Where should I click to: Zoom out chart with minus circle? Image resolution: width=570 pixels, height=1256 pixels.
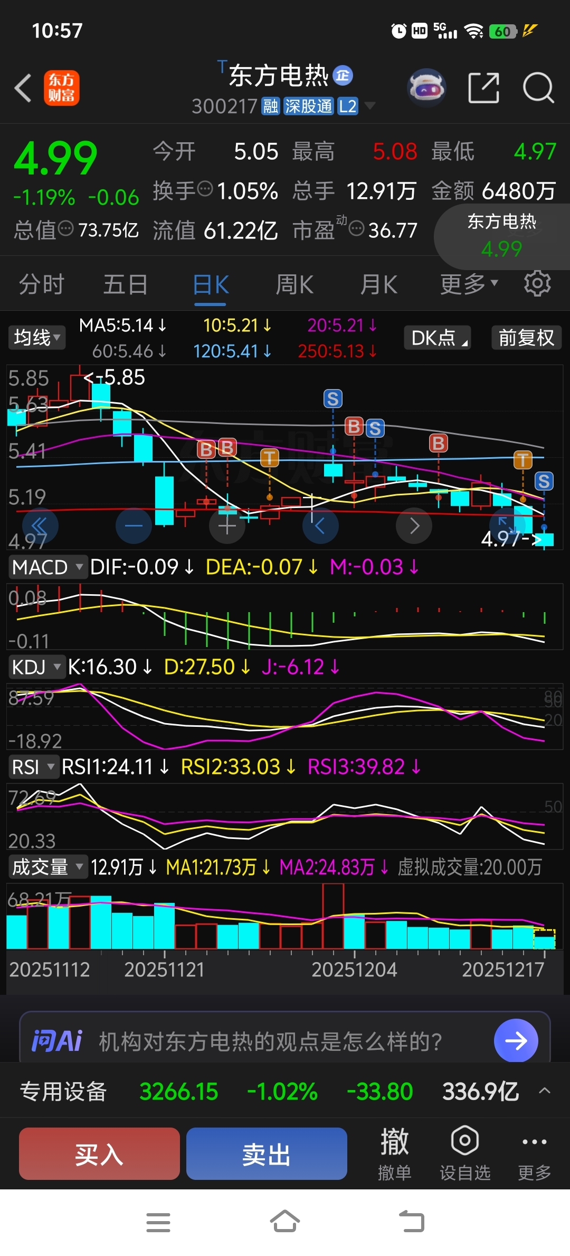click(x=134, y=526)
